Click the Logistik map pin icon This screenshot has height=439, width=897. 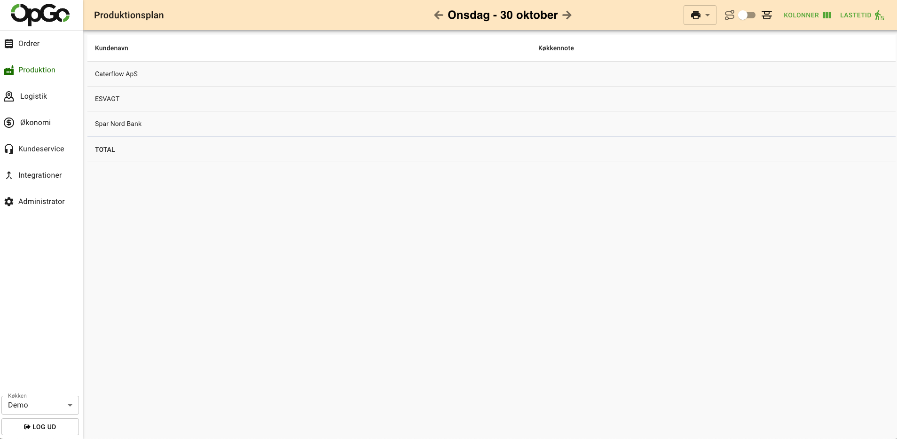(9, 96)
